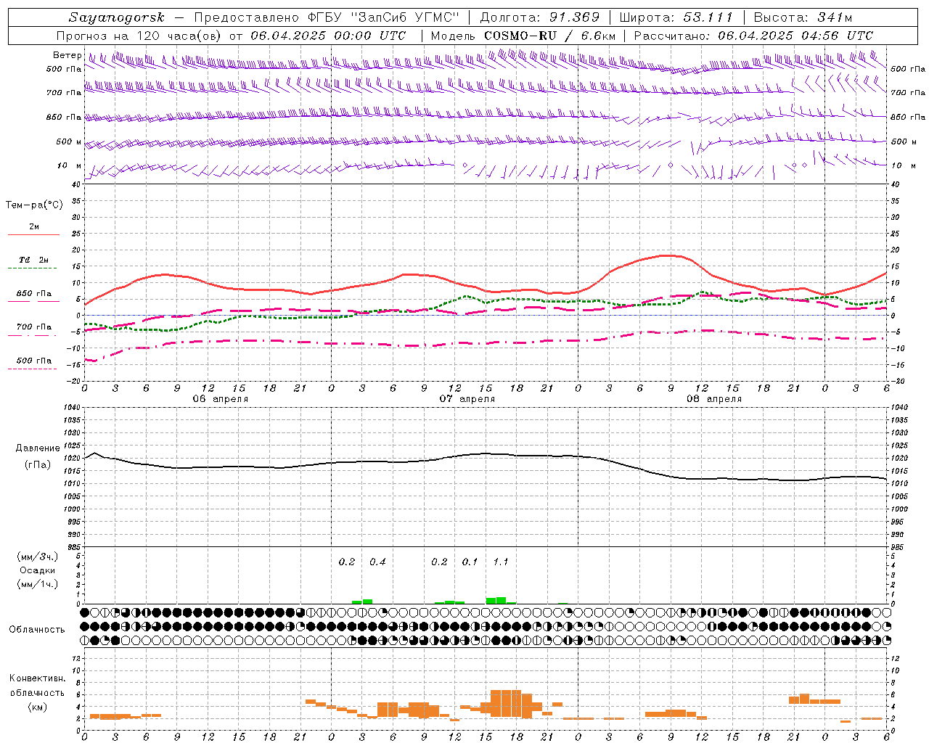Click the green precipitation bar below "1.1"

point(501,601)
